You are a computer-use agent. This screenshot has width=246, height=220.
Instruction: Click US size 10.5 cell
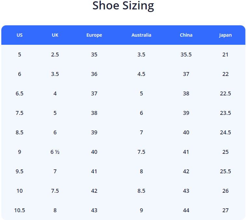click(x=20, y=210)
